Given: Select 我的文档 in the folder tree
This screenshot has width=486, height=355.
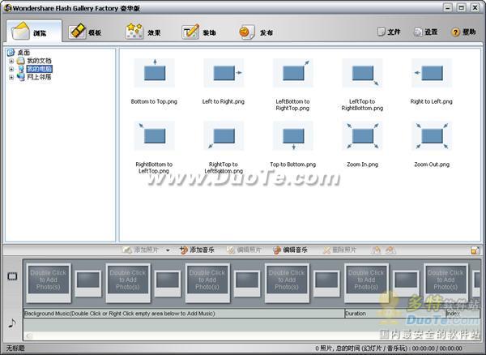Looking at the screenshot, I should point(39,61).
